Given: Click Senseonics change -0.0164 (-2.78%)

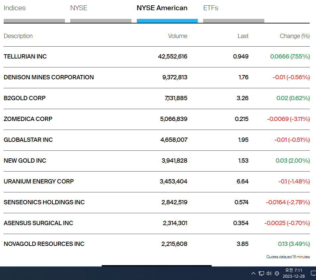Looking at the screenshot, I should (288, 202).
